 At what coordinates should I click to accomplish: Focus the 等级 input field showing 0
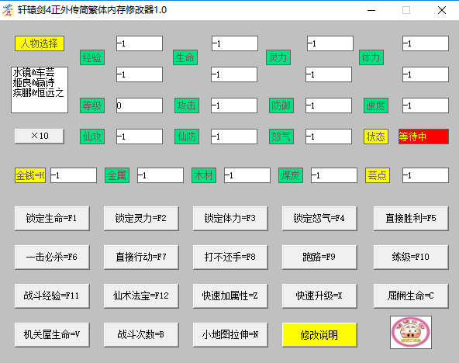pos(140,105)
